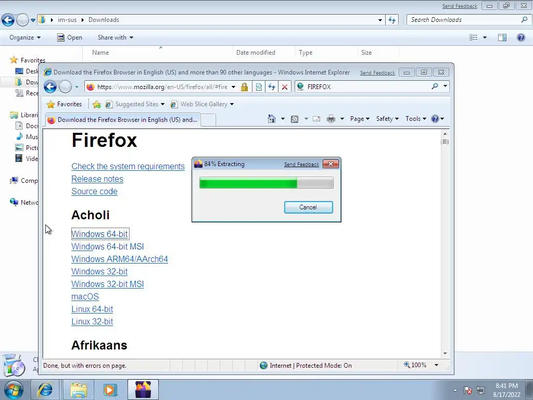
Task: Open Explorer view options dropdown arrow
Action: click(485, 37)
